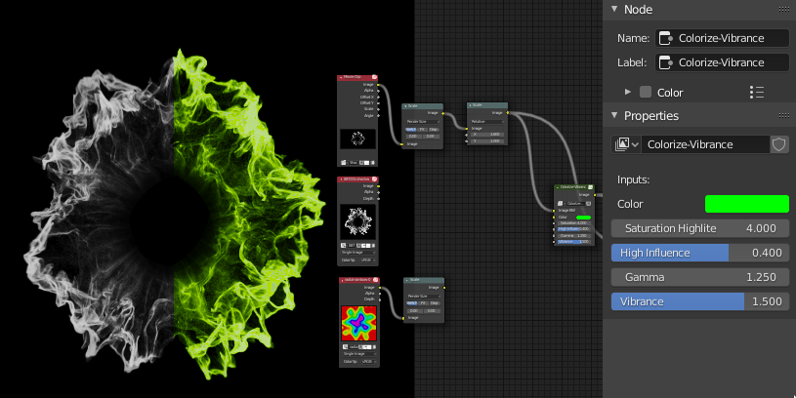Click the node group name Colorize-Vibrance field
Viewport: 796px width, 398px height.
[705, 144]
